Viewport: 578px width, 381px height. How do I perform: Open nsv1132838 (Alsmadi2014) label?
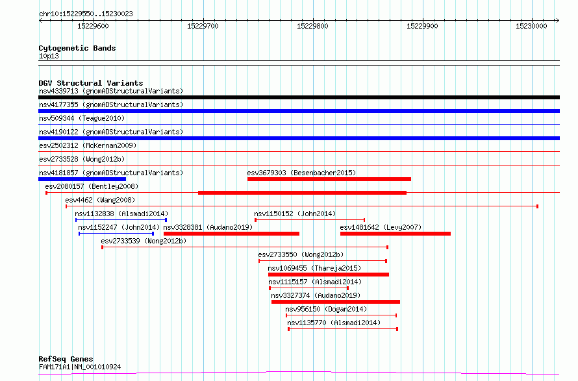pyautogui.click(x=121, y=214)
